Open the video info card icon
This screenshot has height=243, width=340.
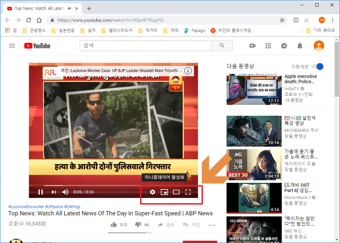[x=188, y=71]
